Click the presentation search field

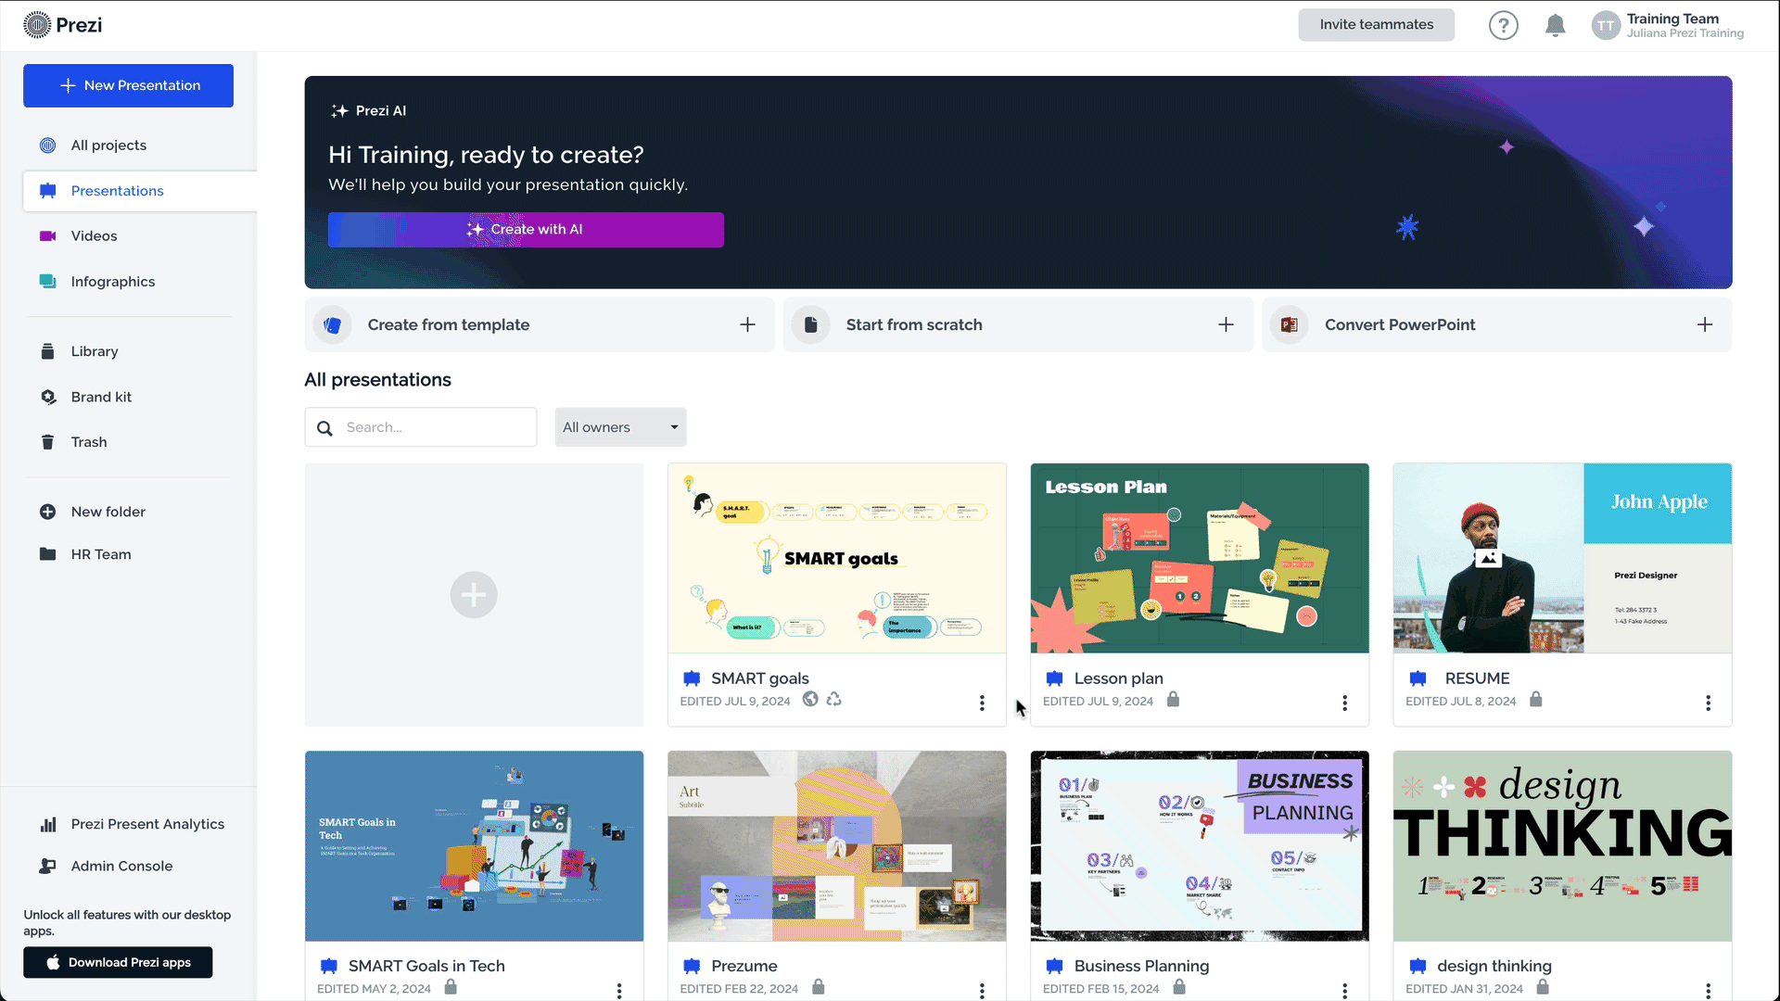(x=421, y=427)
